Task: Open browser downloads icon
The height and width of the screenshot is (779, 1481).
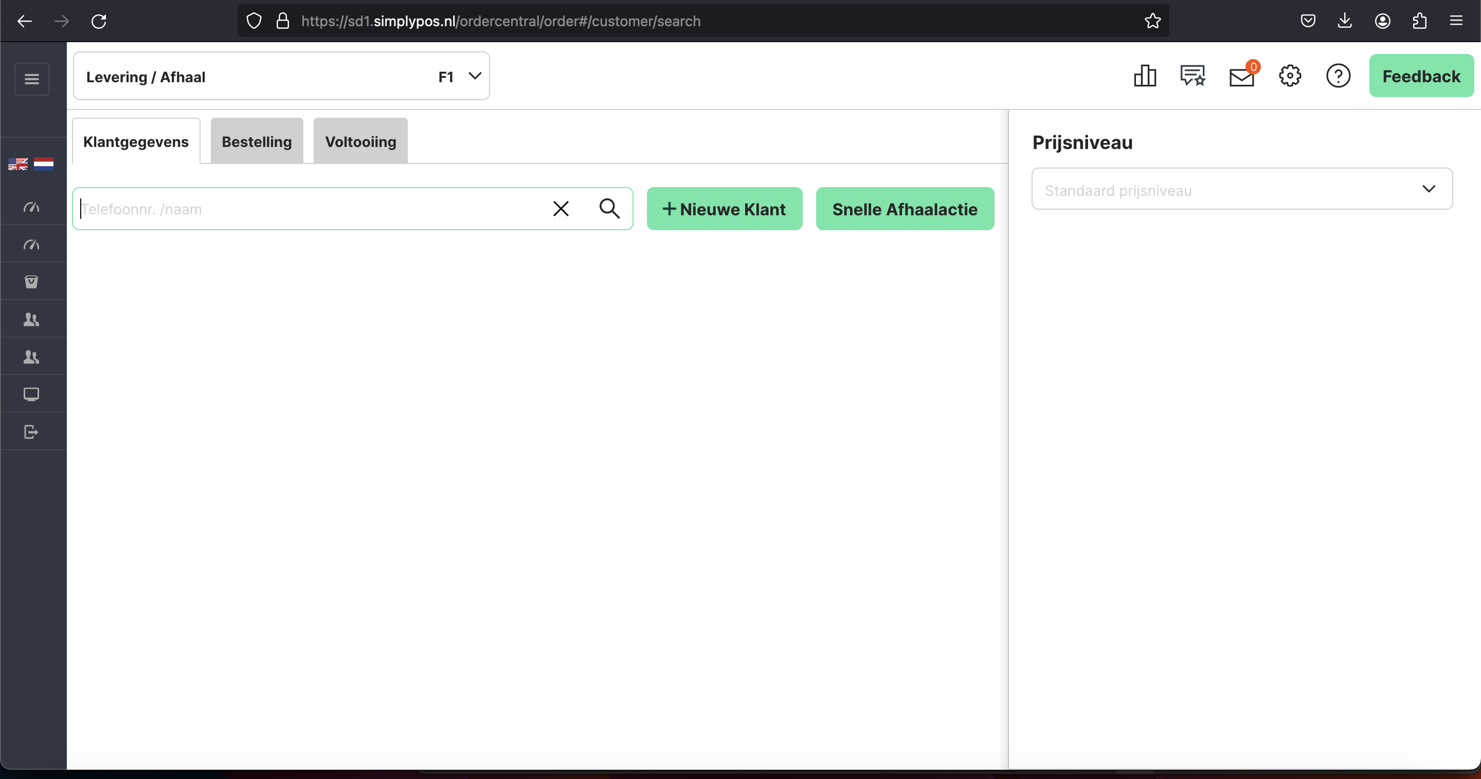Action: [1345, 21]
